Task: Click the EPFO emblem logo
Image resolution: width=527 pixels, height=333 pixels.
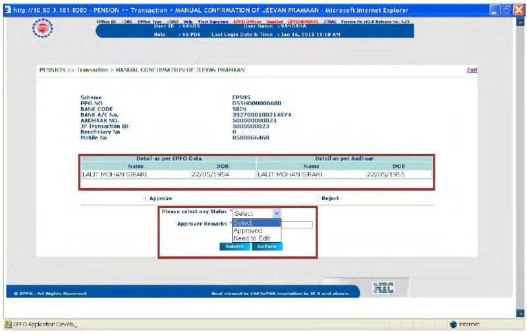Action: click(43, 30)
